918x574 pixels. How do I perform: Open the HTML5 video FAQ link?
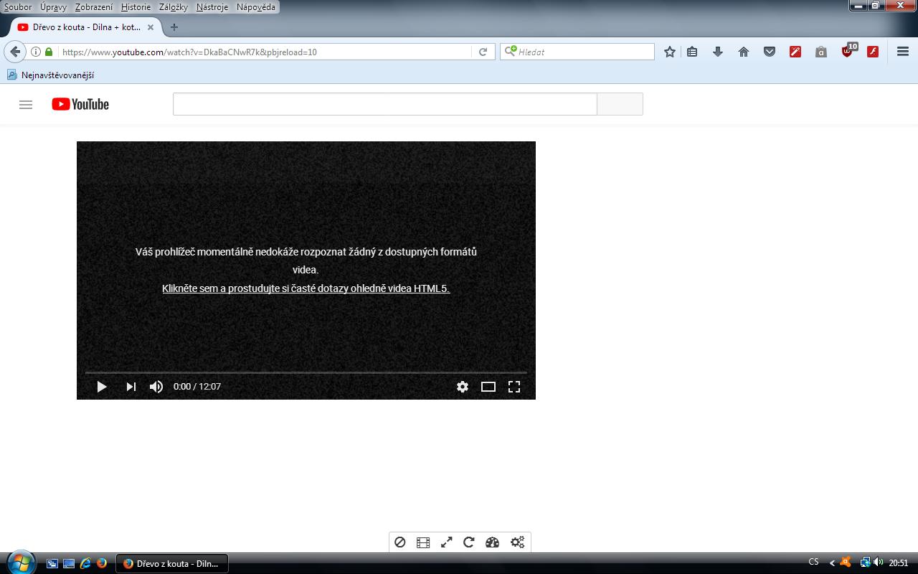click(306, 288)
